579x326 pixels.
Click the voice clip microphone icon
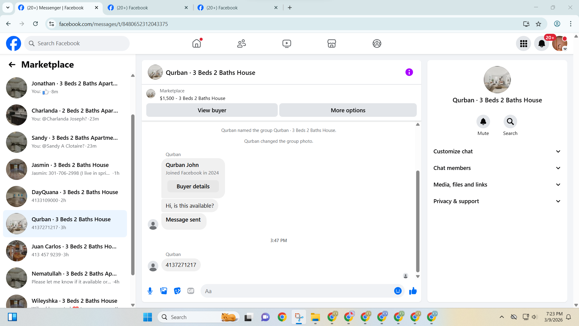tap(150, 291)
